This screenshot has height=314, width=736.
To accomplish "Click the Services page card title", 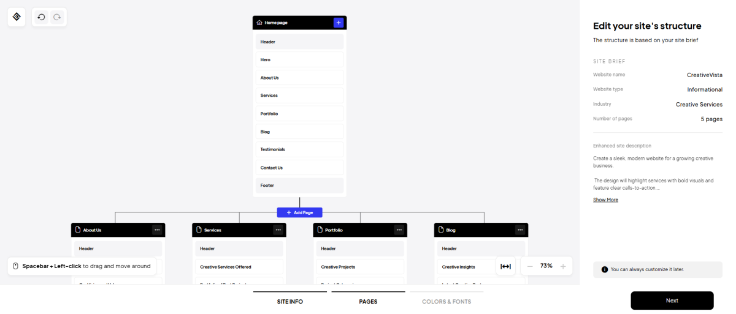I will 212,230.
